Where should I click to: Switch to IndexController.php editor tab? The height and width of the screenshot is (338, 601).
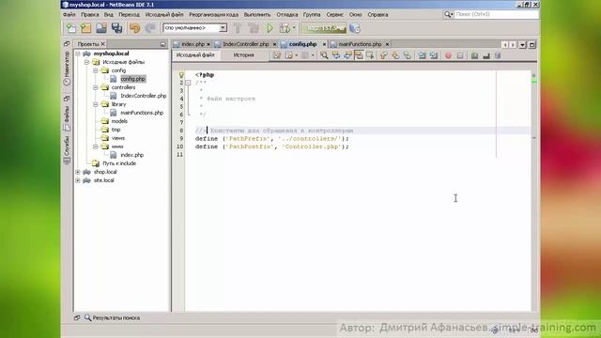click(245, 44)
